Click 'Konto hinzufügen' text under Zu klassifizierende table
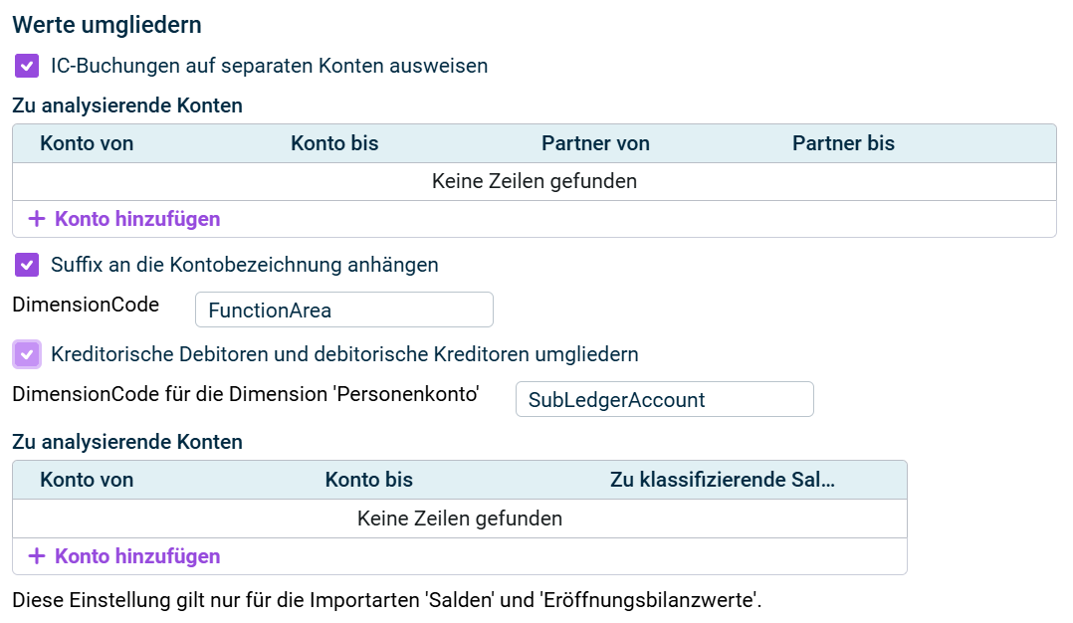The height and width of the screenshot is (623, 1073). 137,556
